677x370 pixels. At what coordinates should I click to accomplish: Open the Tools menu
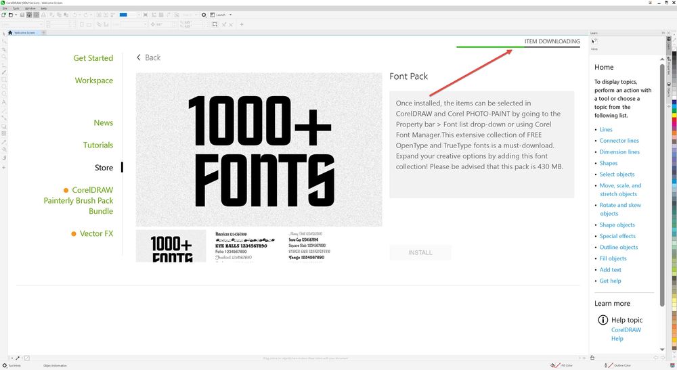(x=16, y=8)
